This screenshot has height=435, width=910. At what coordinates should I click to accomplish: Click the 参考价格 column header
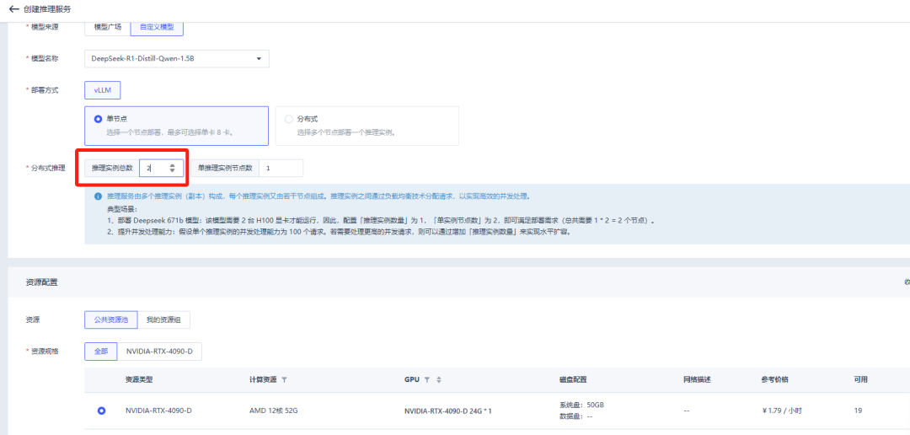(x=775, y=379)
